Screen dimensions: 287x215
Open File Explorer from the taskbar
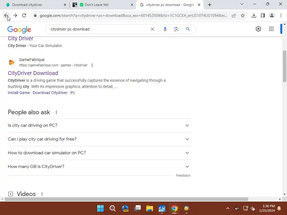pos(150,208)
